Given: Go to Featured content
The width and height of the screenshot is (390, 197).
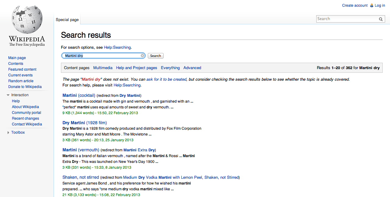Looking at the screenshot, I should (x=22, y=69).
